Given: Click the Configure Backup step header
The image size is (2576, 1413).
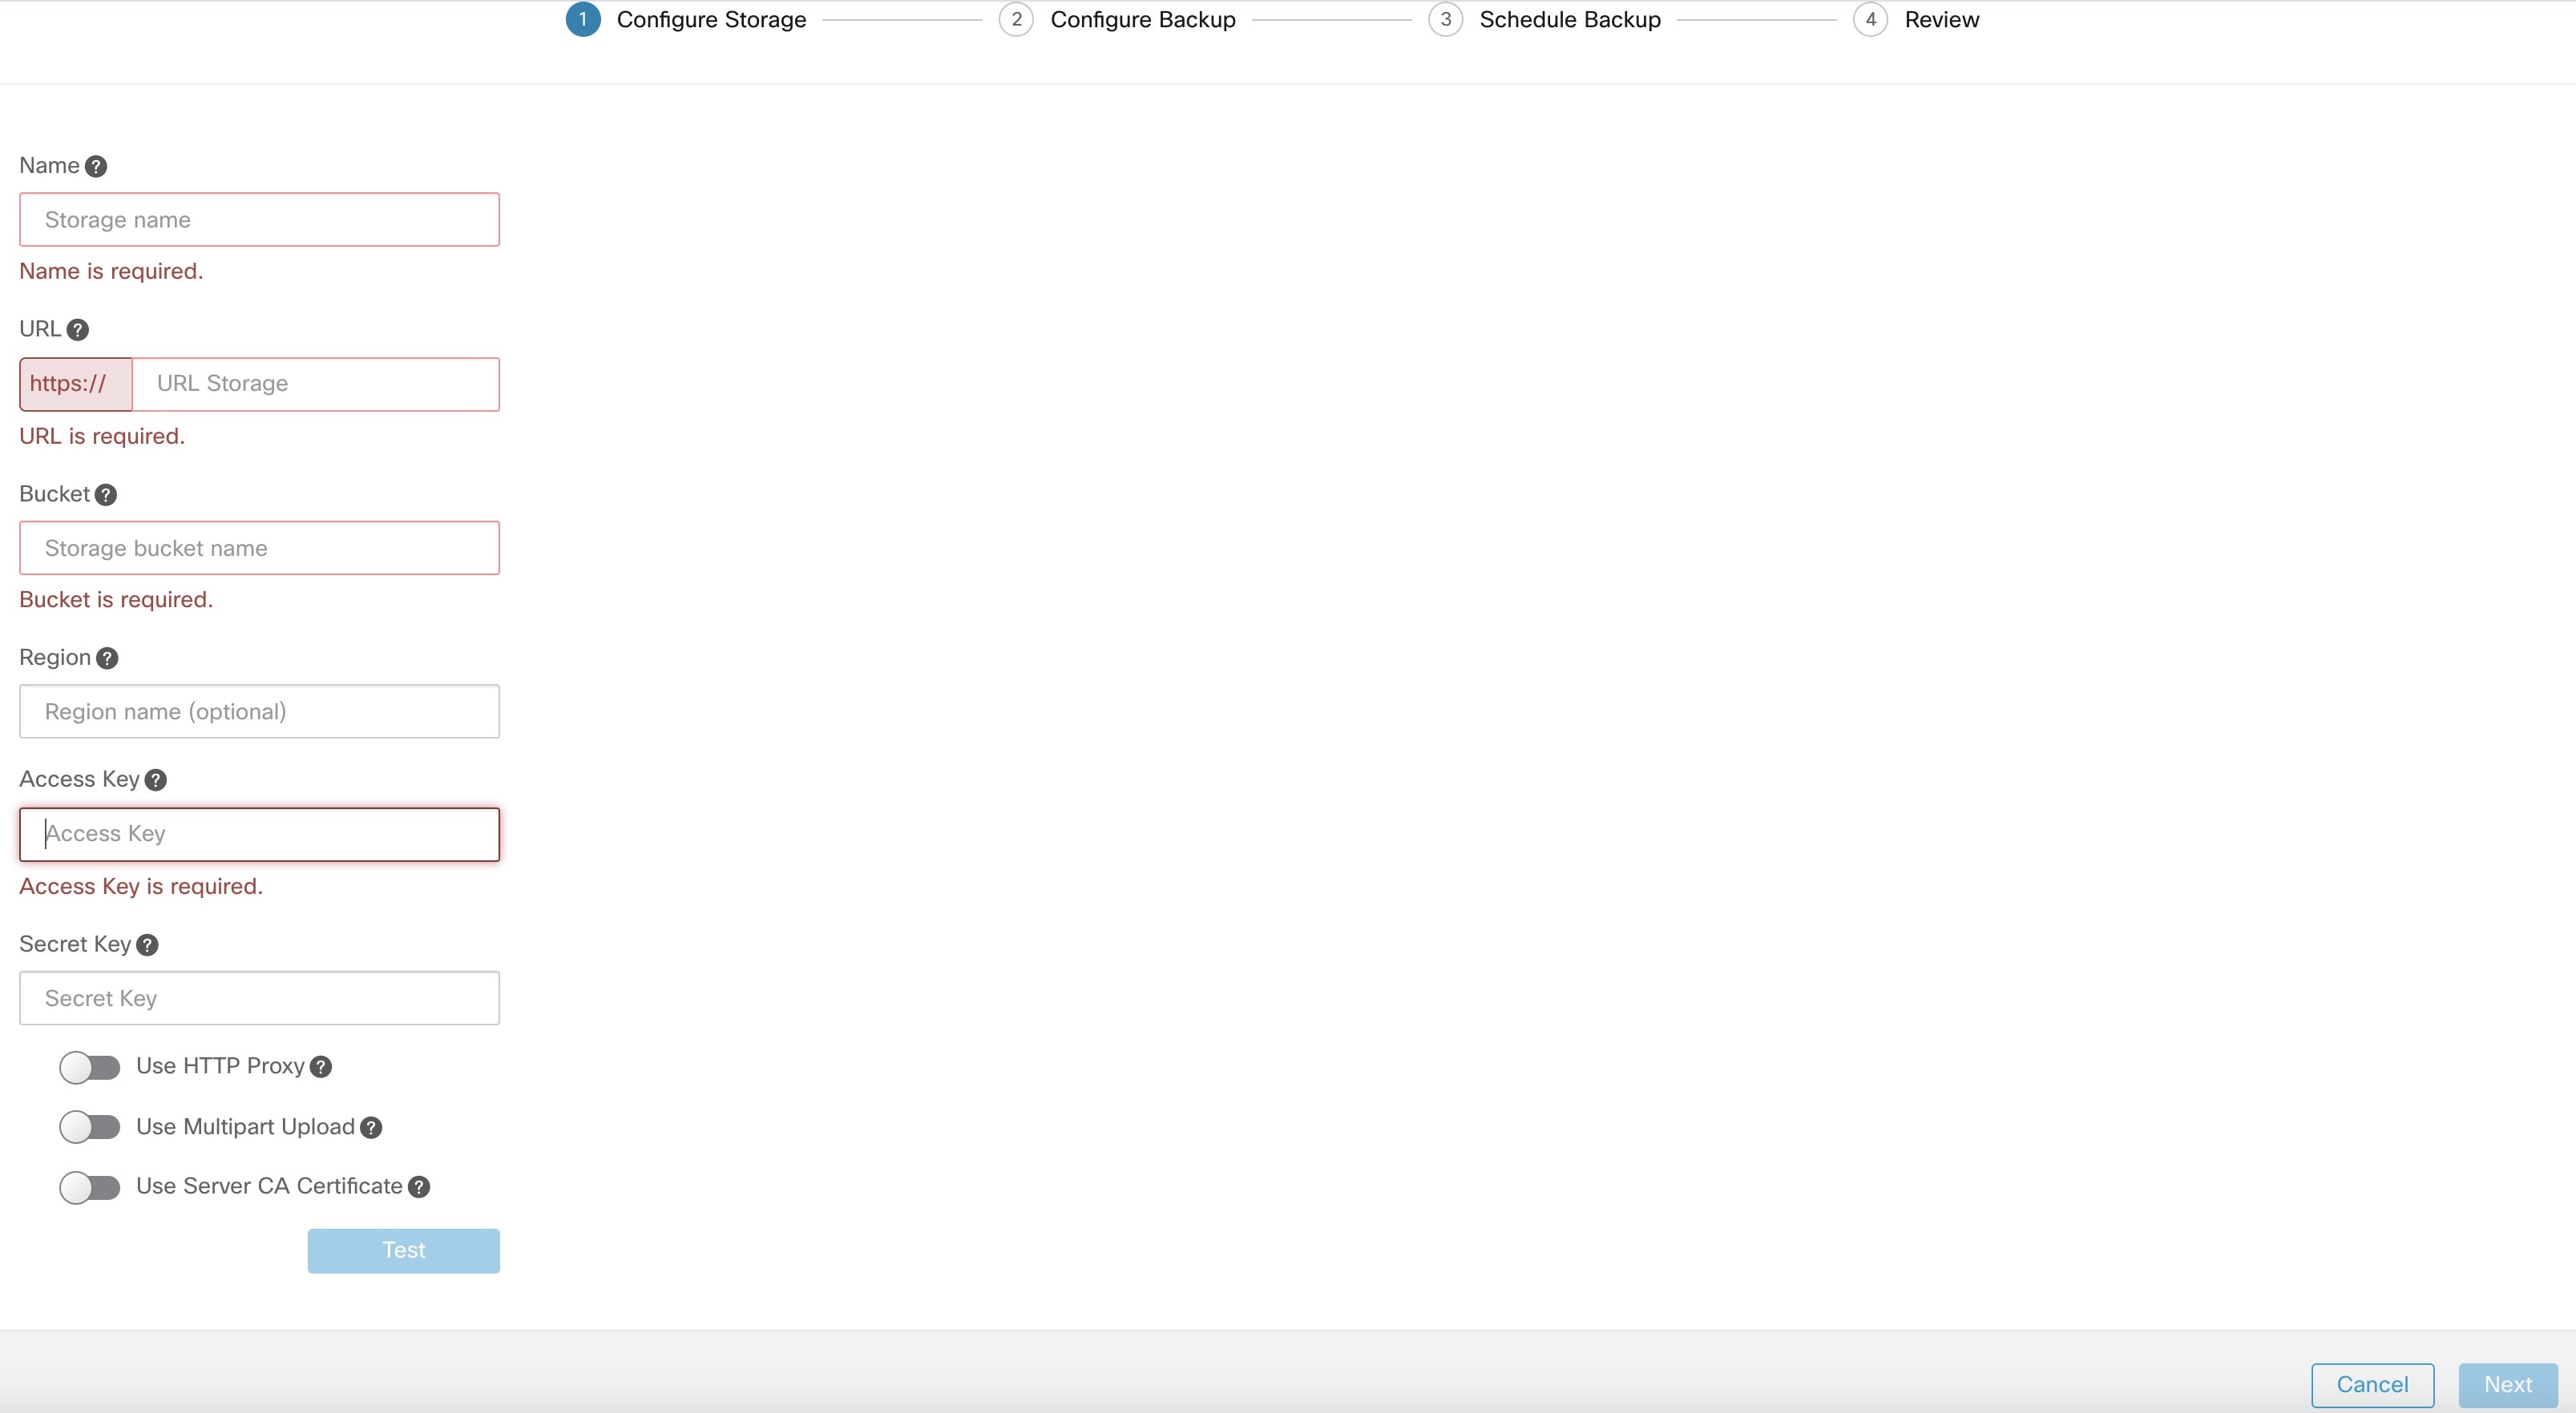Looking at the screenshot, I should [1144, 21].
